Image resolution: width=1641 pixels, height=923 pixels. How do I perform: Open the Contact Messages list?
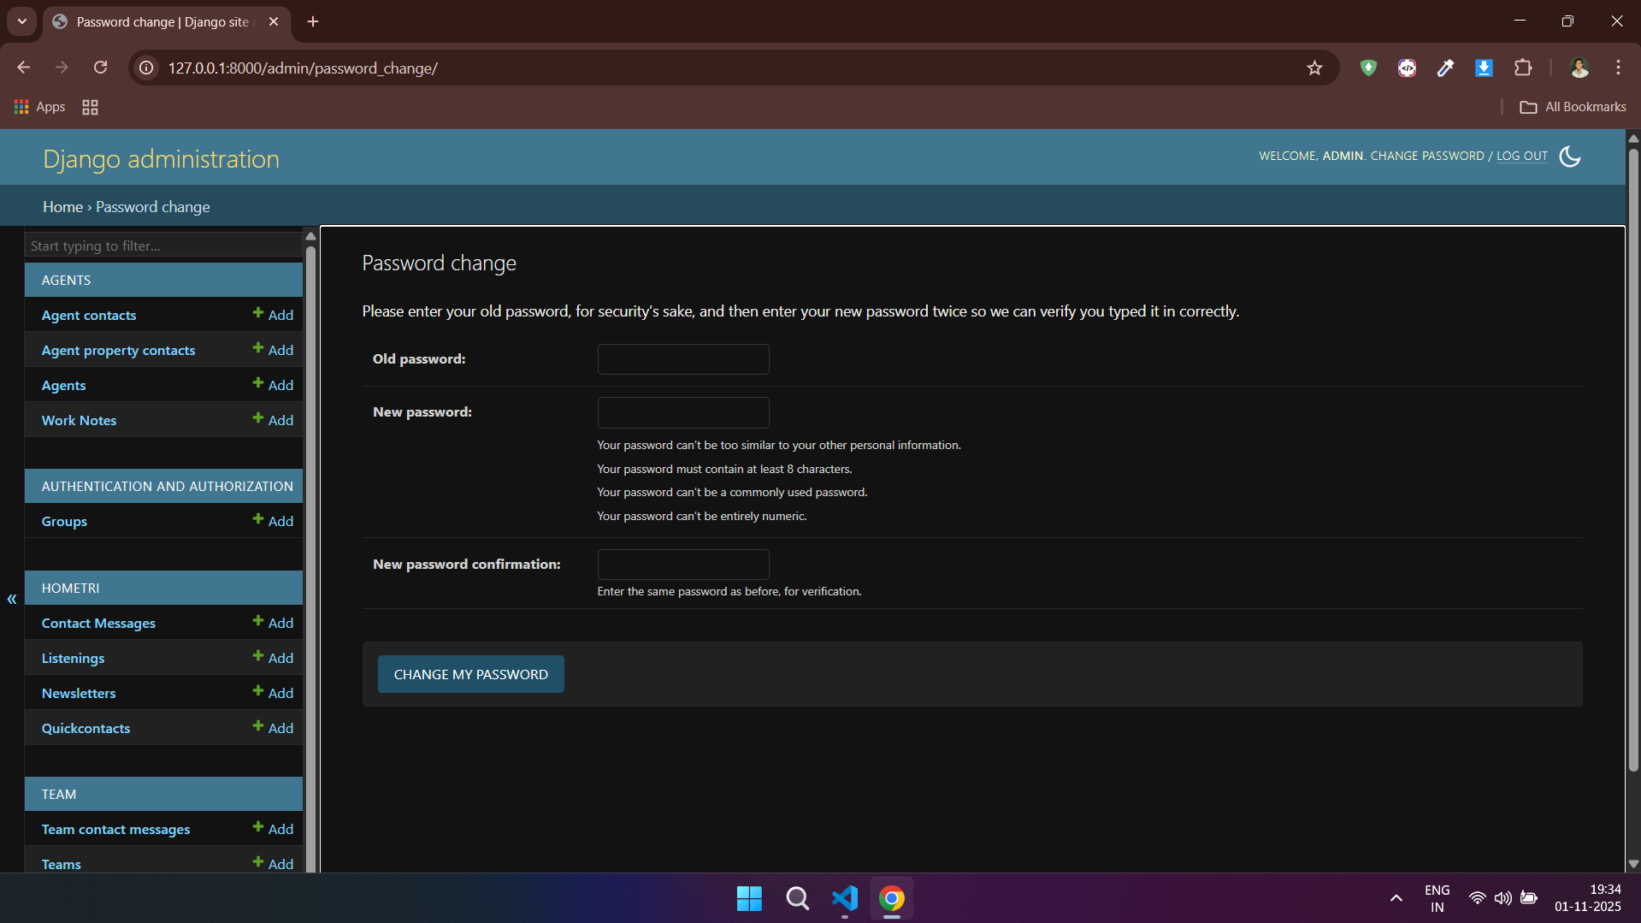coord(98,624)
